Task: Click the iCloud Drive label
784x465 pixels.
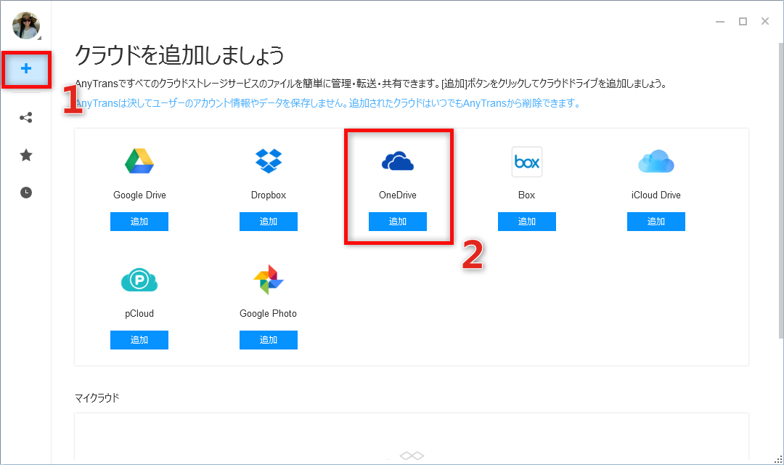Action: click(656, 195)
